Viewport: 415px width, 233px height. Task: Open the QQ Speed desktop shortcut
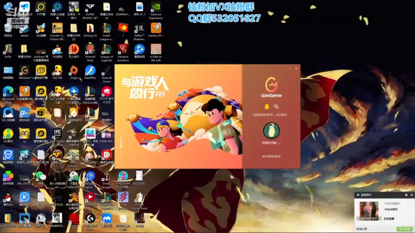(x=57, y=72)
